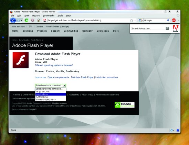The image size is (189, 145).
Task: Open the Store navigation item
Action: [116, 31]
